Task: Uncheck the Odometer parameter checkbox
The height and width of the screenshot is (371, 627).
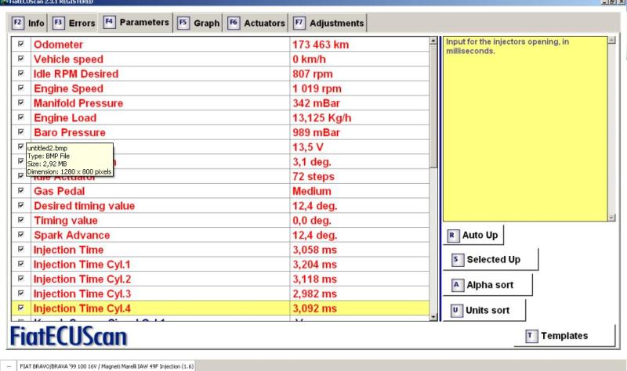Action: 20,45
